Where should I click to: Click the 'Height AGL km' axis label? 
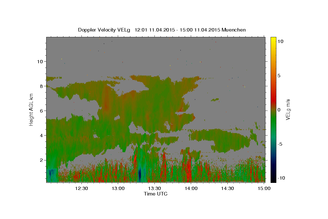31,109
